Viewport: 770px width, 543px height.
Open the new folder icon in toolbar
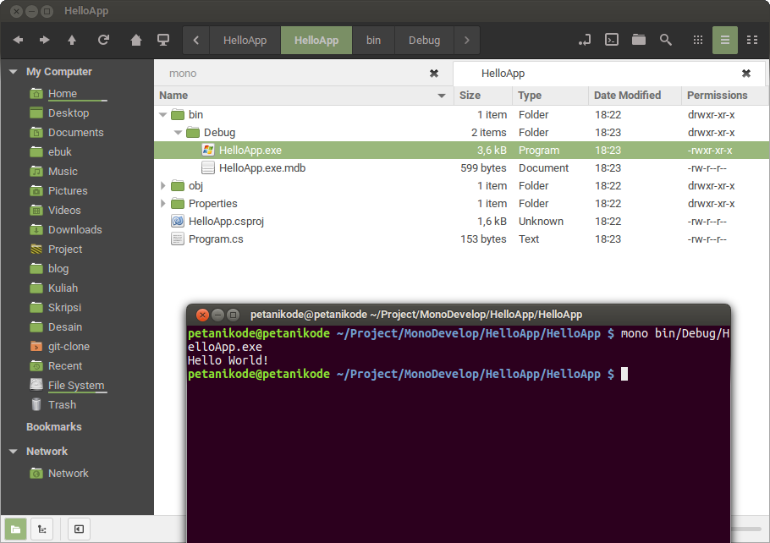coord(638,41)
